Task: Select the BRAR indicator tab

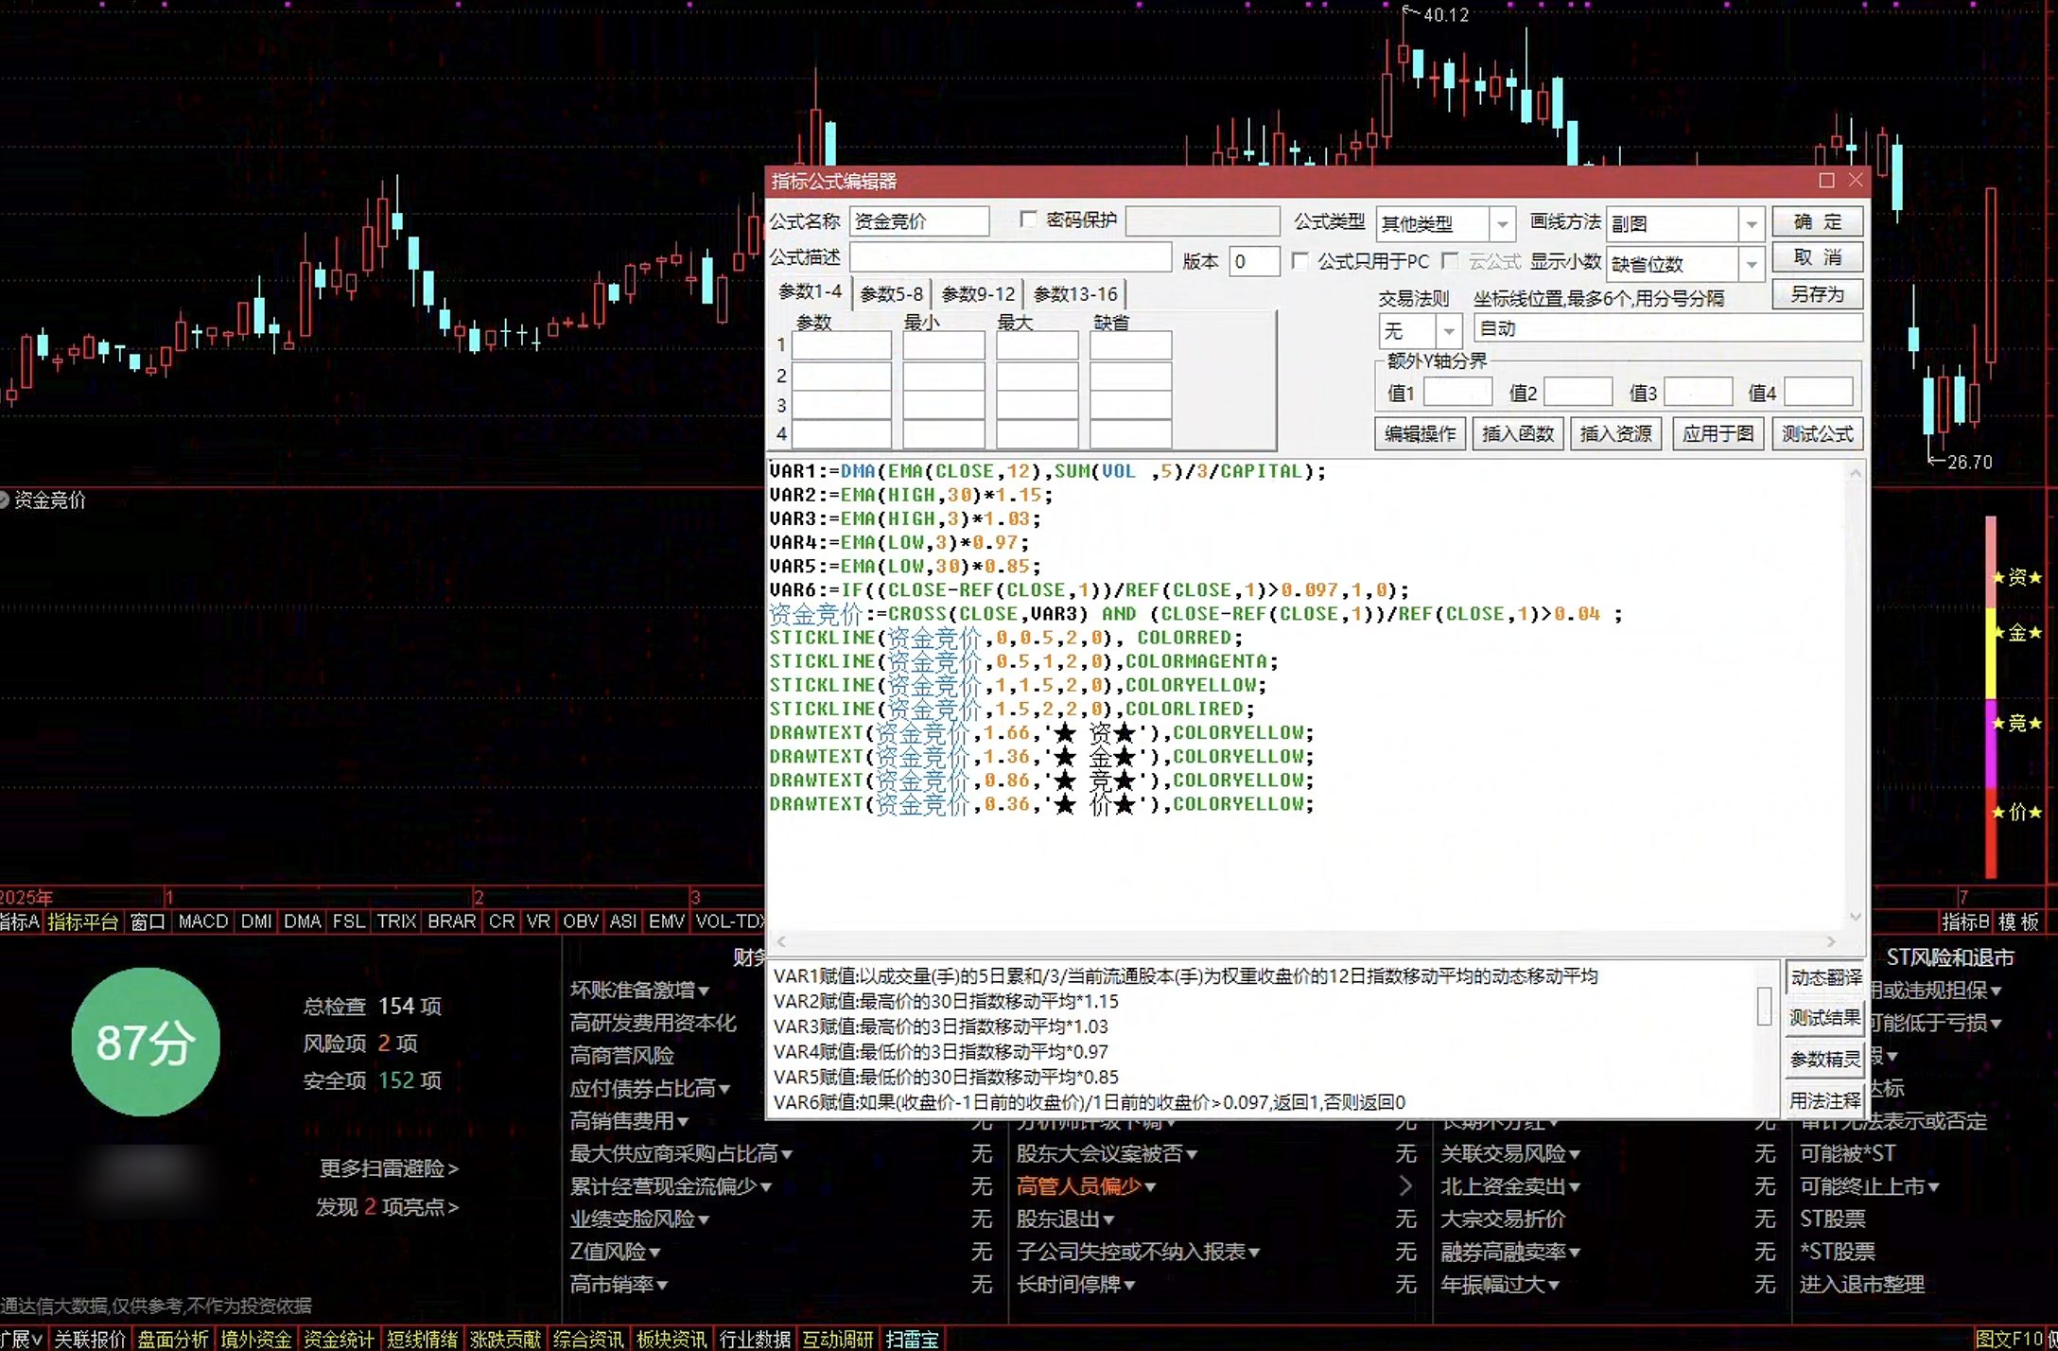Action: point(451,921)
